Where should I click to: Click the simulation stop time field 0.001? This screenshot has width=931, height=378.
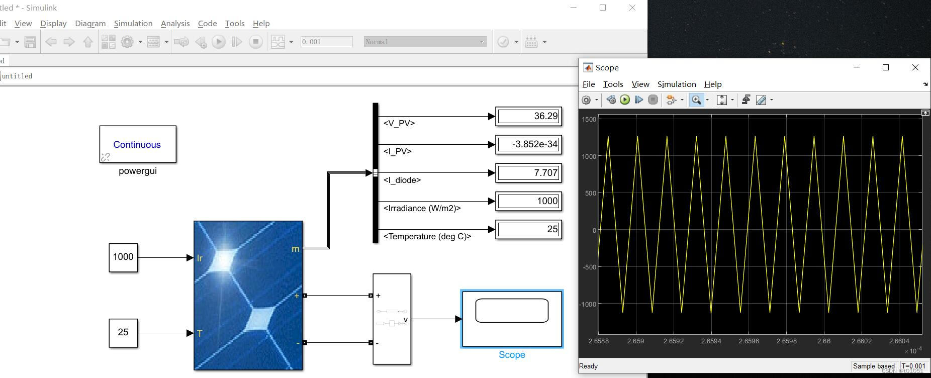[x=326, y=42]
